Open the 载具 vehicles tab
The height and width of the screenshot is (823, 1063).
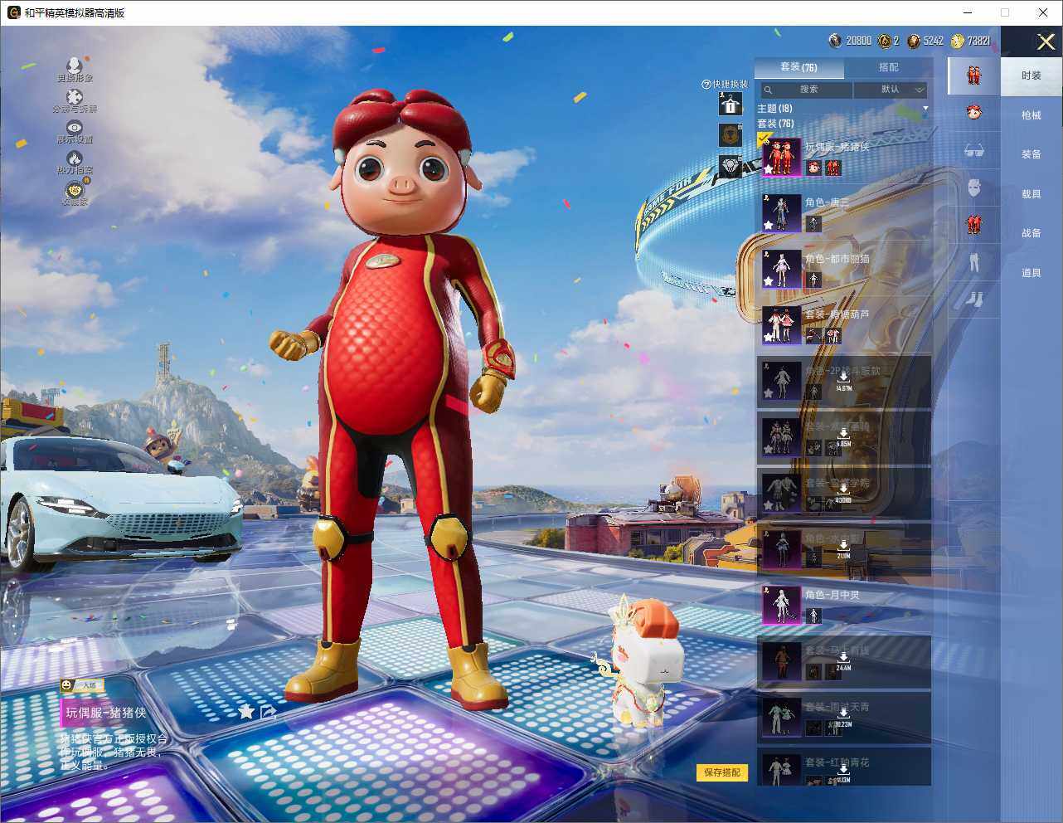(1031, 194)
